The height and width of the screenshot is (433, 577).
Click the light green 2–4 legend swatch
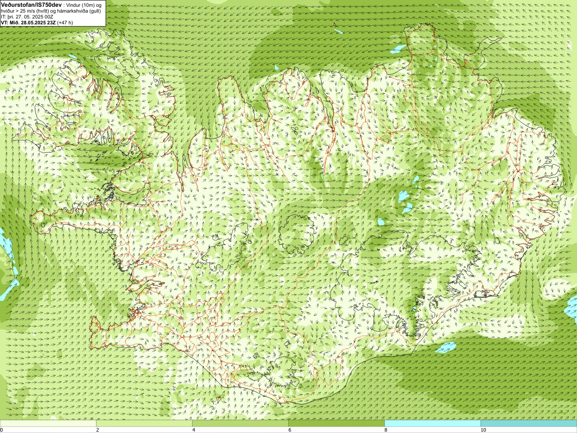click(144, 424)
